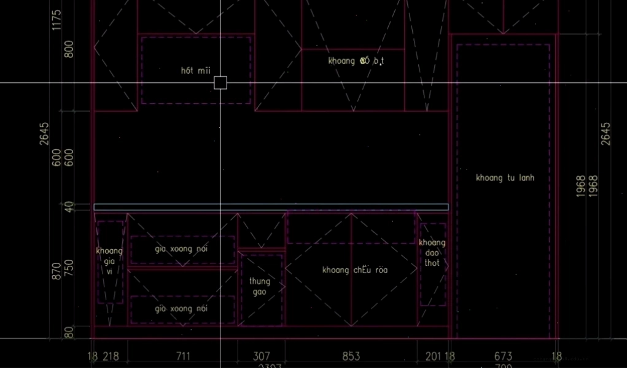The width and height of the screenshot is (627, 369).
Task: Select the 40 countertop thickness dimension
Action: click(x=69, y=207)
